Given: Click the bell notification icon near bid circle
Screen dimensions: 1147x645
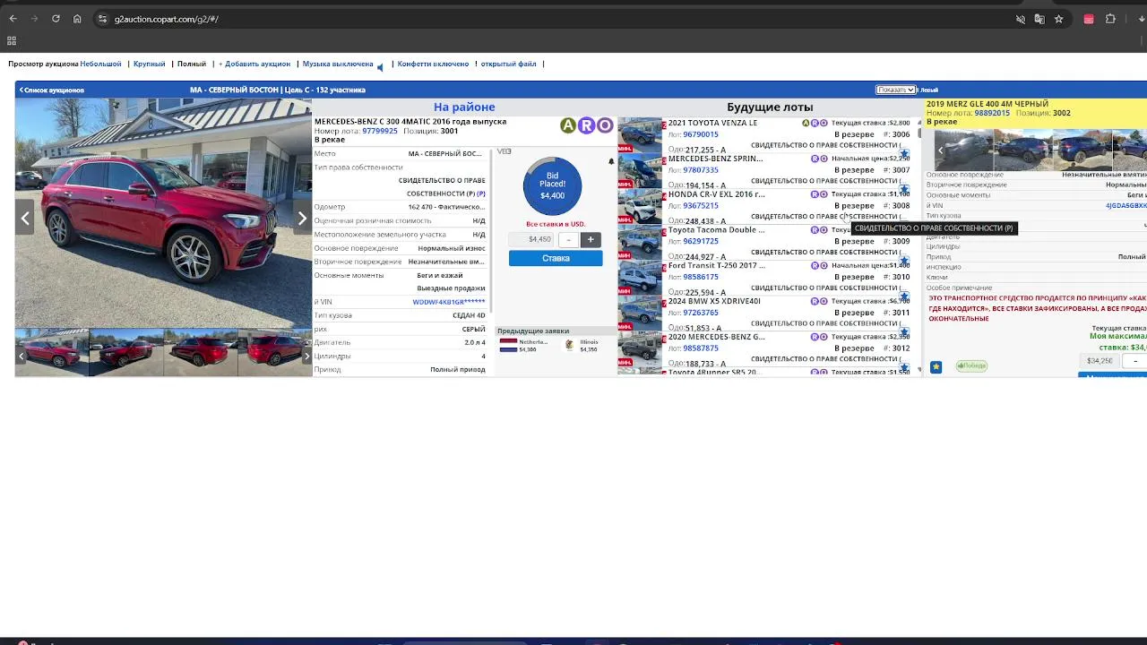Looking at the screenshot, I should [x=611, y=162].
